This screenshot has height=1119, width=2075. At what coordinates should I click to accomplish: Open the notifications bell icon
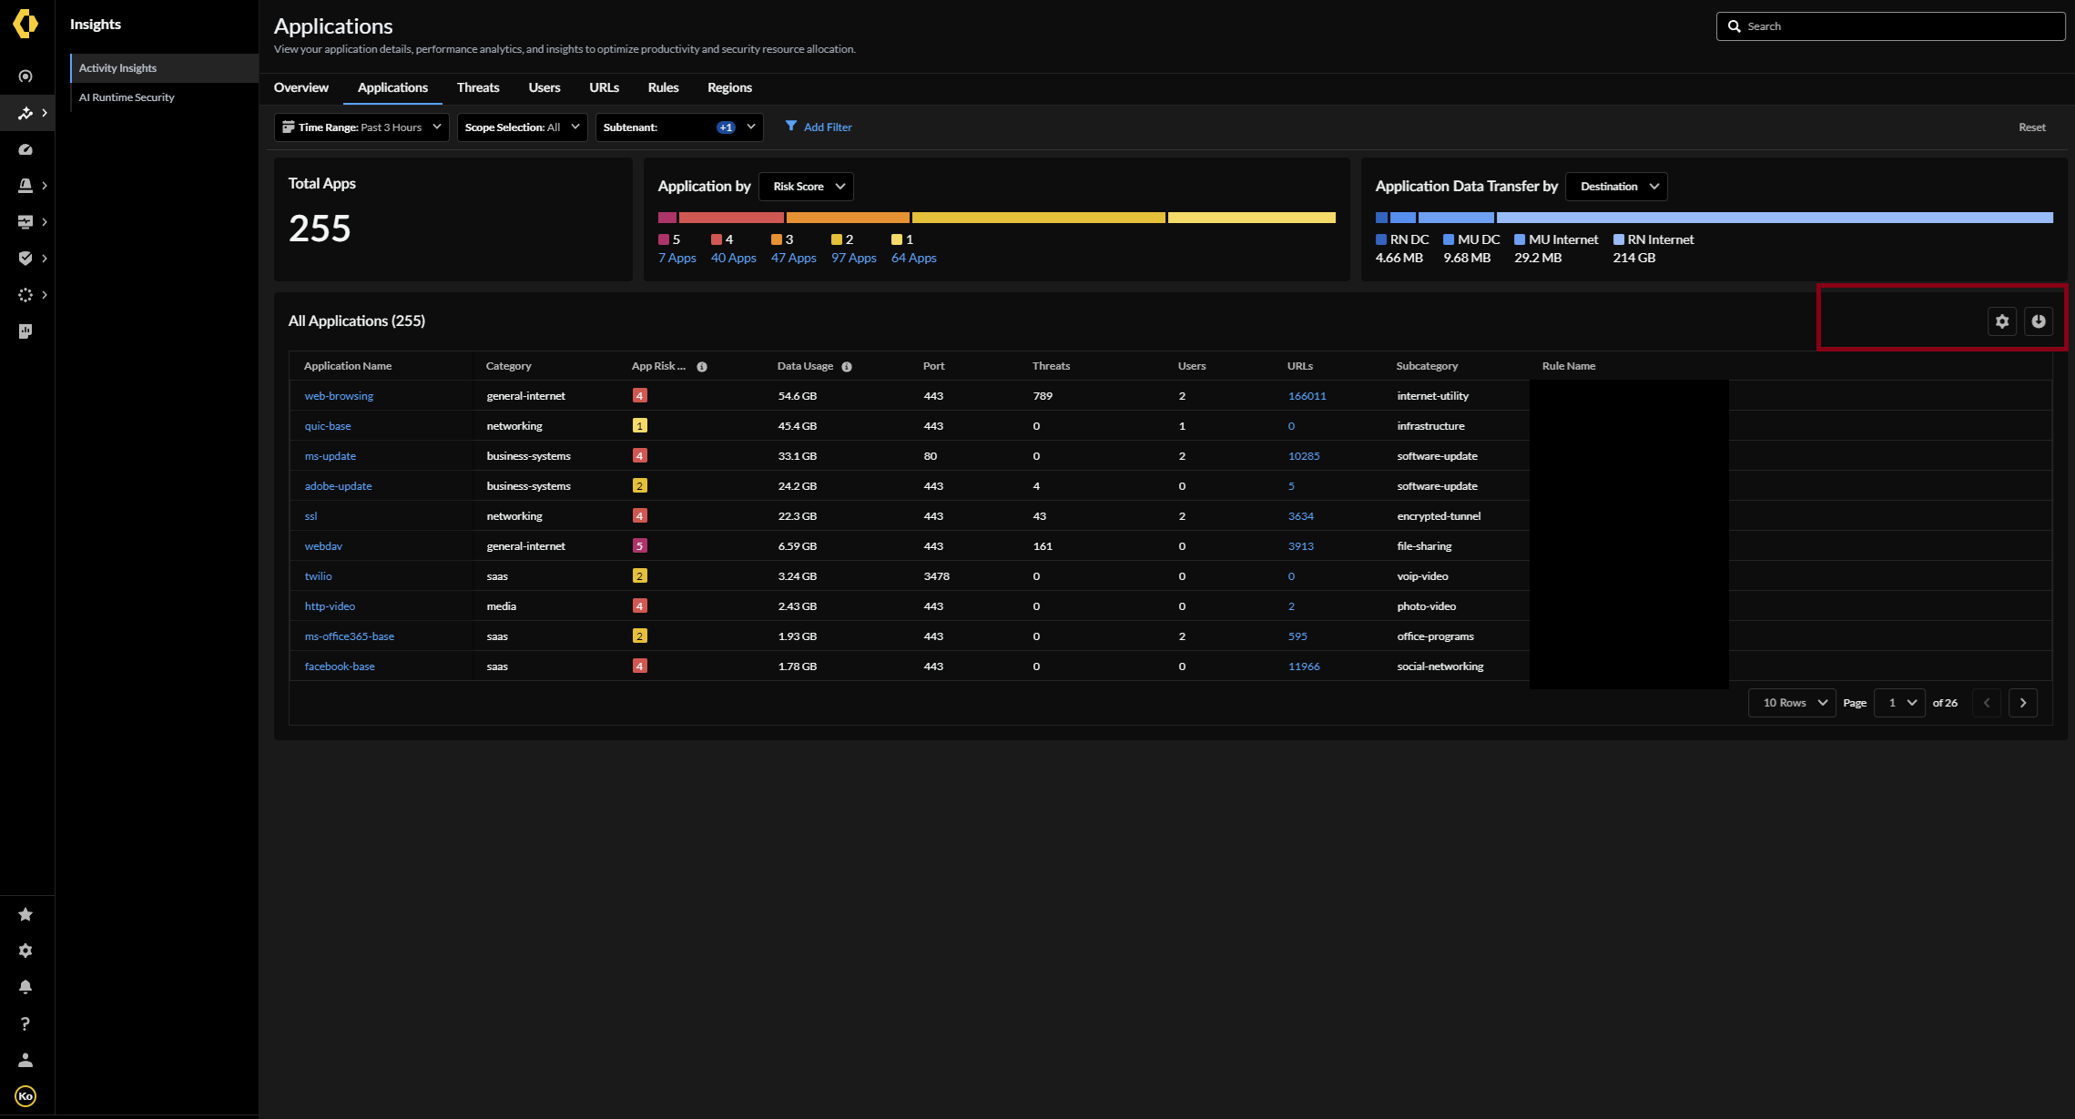coord(25,987)
